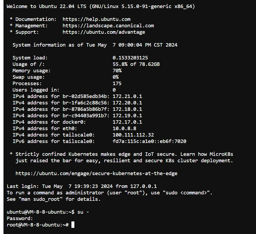
Task: Open the help.ubuntu.com documentation link
Action: click(x=96, y=19)
